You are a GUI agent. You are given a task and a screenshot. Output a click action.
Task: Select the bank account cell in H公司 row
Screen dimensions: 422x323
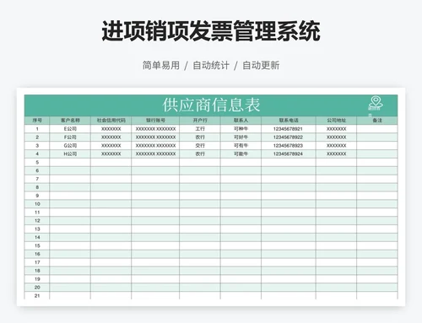pyautogui.click(x=155, y=154)
